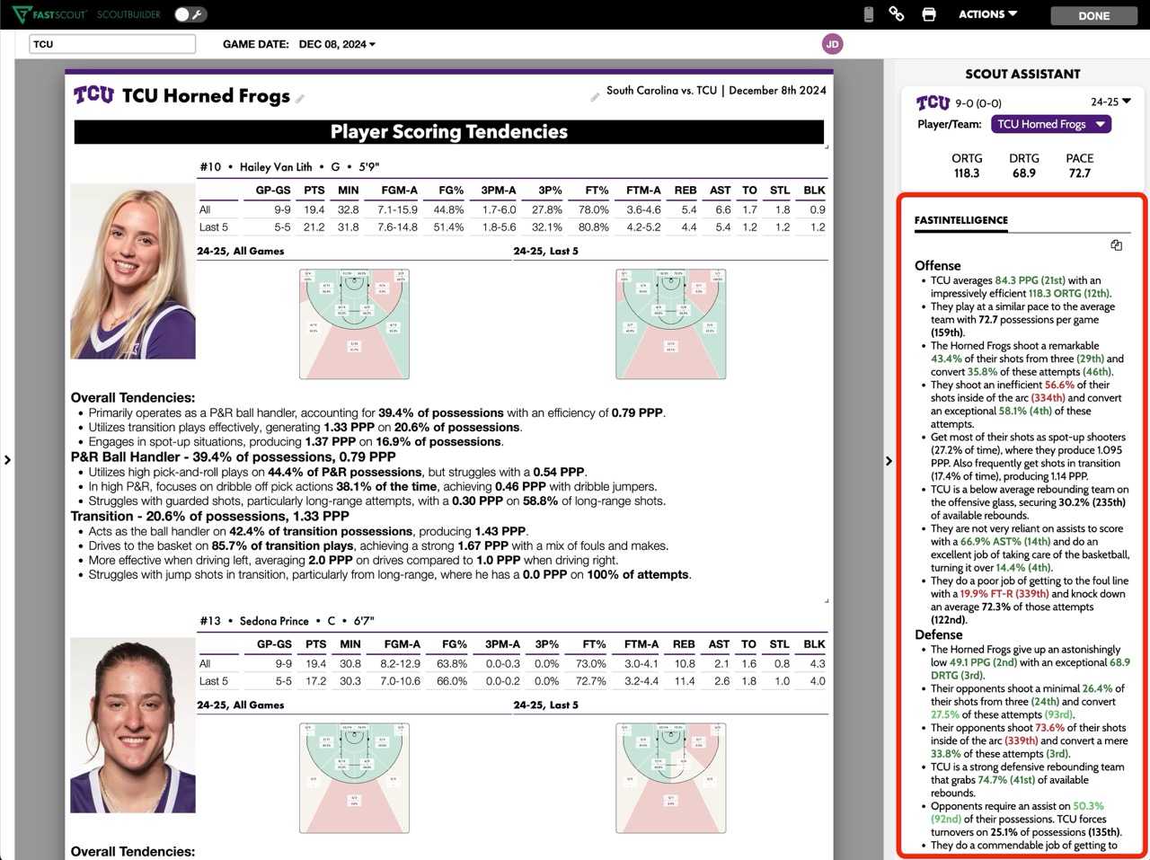Click the PACE value "72.7"
Image resolution: width=1150 pixels, height=860 pixels.
coord(1080,173)
